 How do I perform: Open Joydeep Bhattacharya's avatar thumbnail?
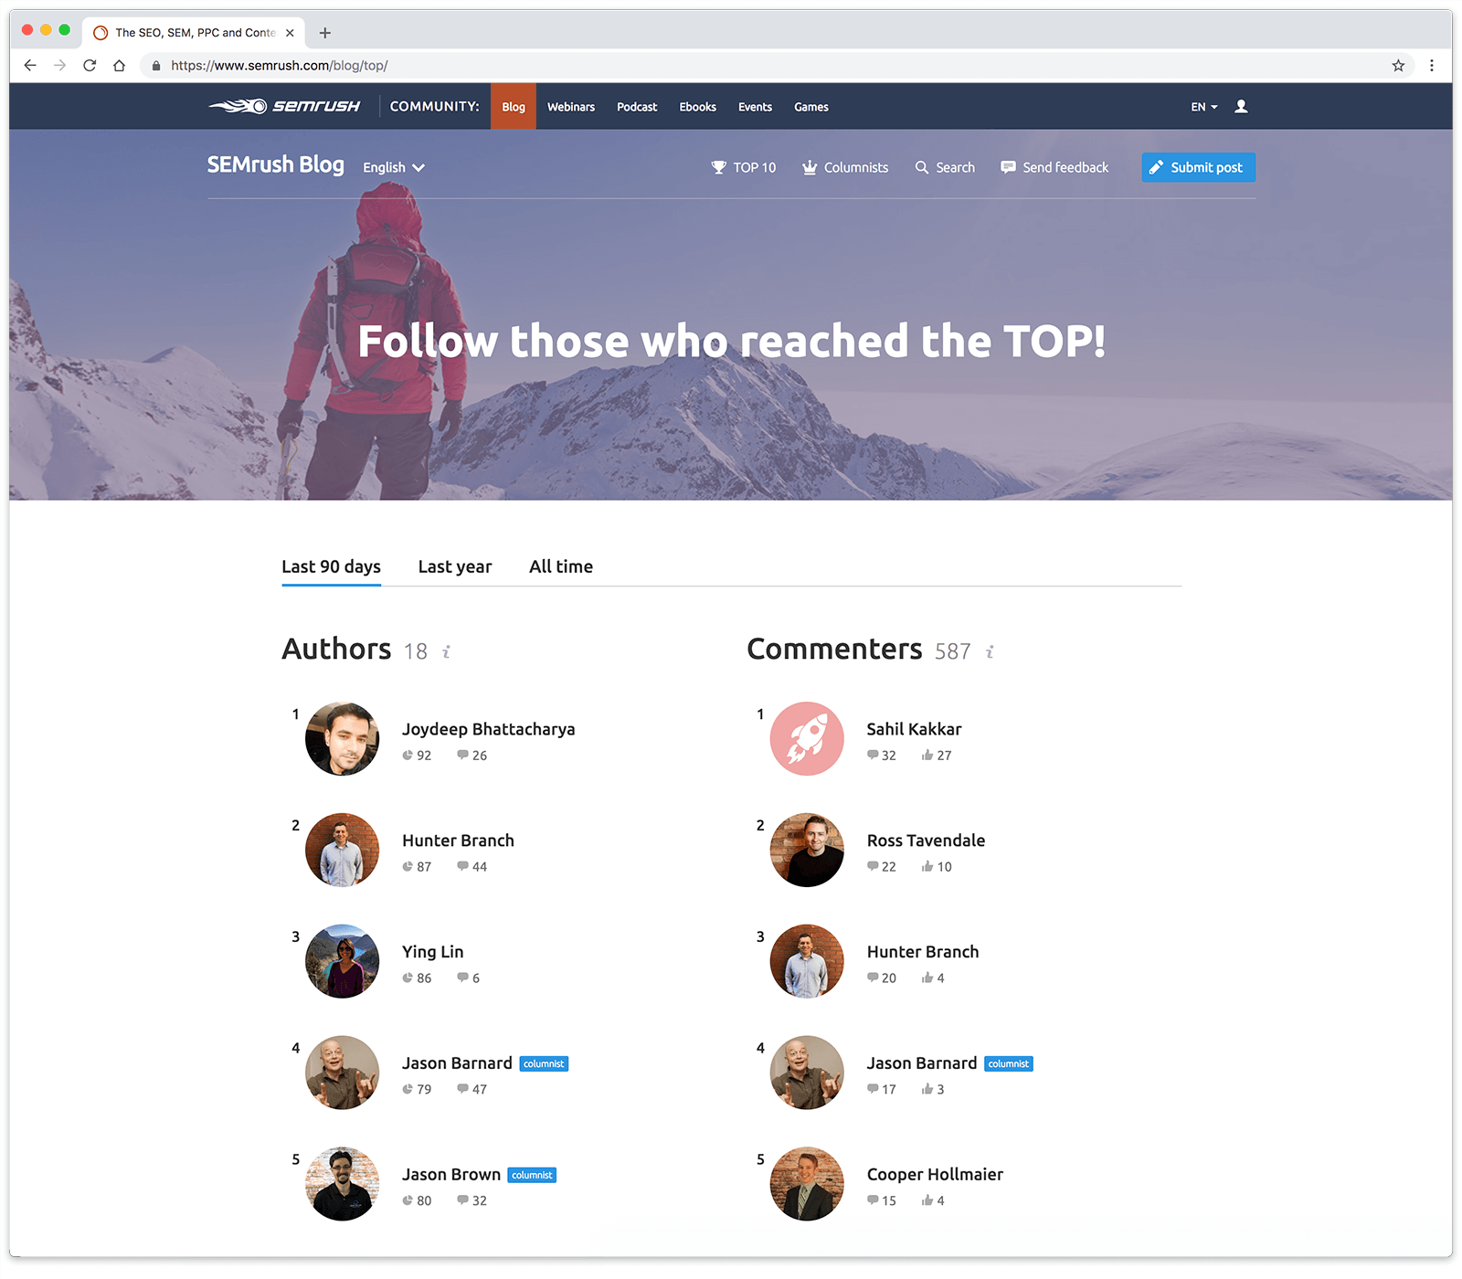[342, 739]
